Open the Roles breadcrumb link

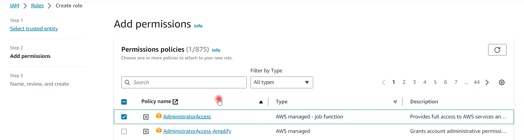pos(37,6)
